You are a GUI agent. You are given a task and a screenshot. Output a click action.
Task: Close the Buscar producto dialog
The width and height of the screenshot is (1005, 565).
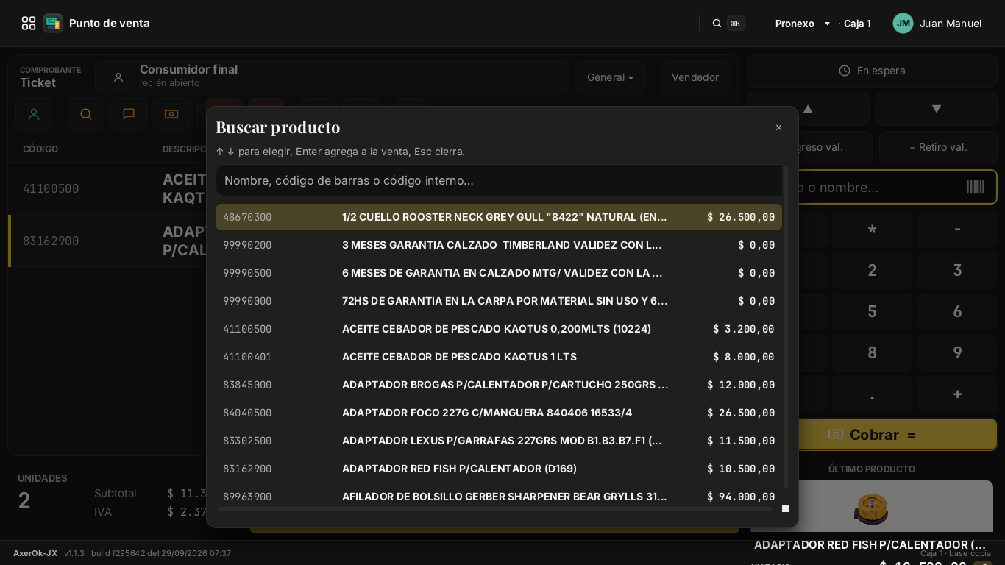pyautogui.click(x=778, y=127)
